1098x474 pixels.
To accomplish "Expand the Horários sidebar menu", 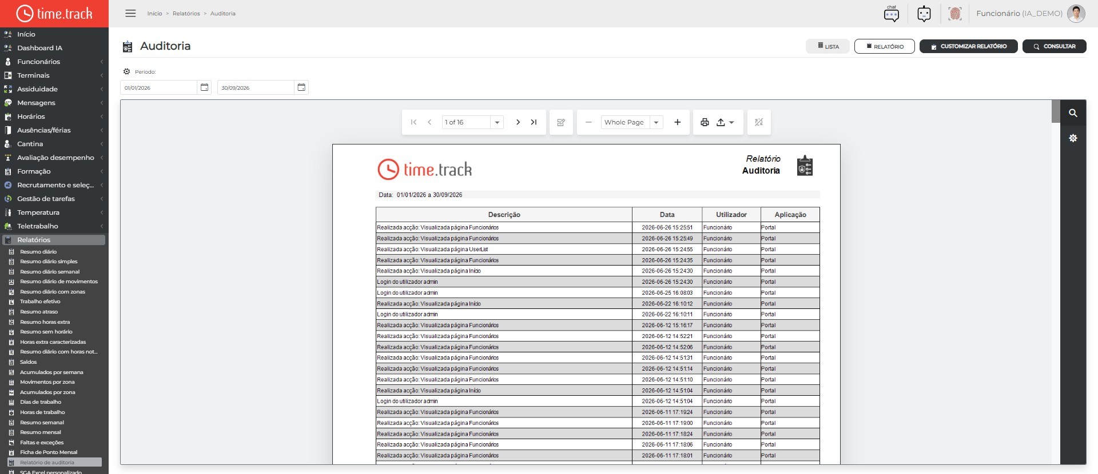I will [54, 117].
